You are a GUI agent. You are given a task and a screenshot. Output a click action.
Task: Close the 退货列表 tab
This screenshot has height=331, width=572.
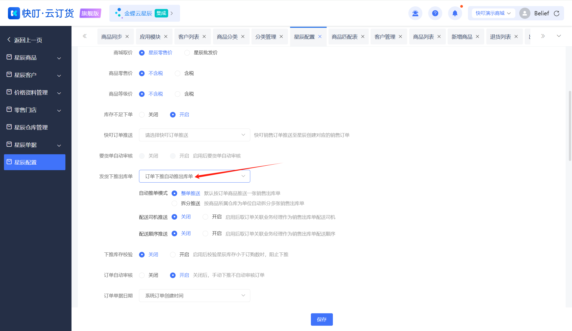click(516, 37)
